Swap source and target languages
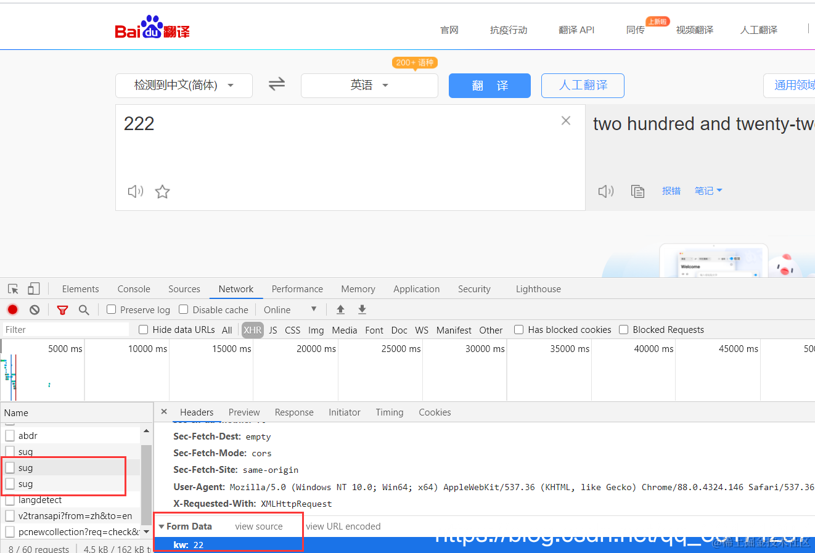This screenshot has width=815, height=553. (x=277, y=84)
